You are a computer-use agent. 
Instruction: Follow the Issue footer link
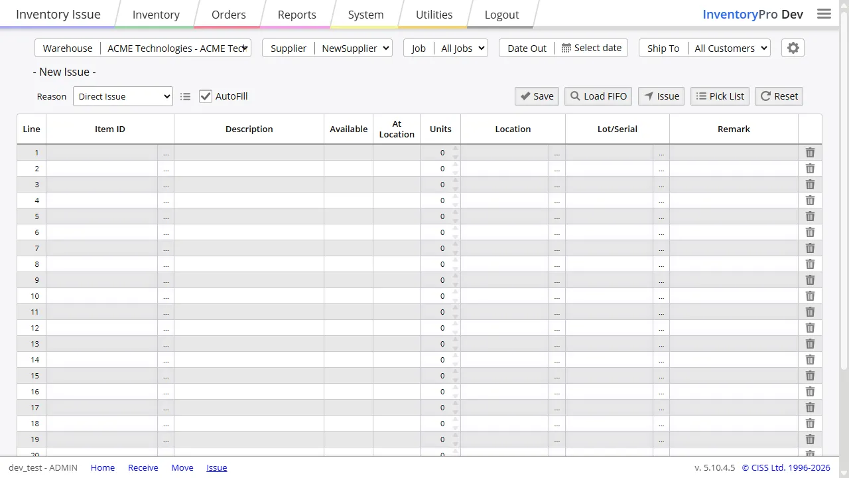[217, 467]
